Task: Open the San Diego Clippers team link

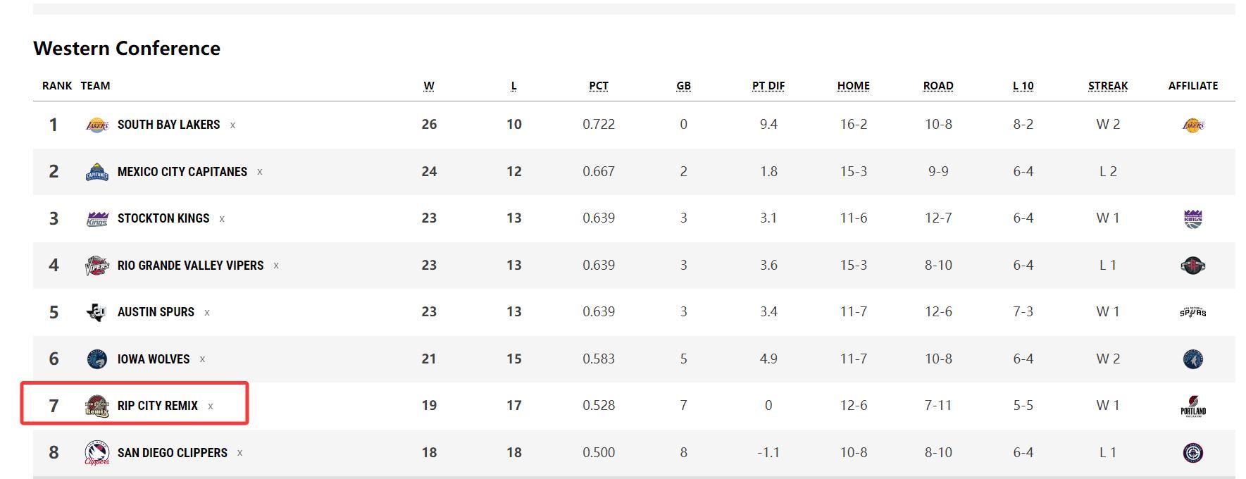Action: point(173,453)
